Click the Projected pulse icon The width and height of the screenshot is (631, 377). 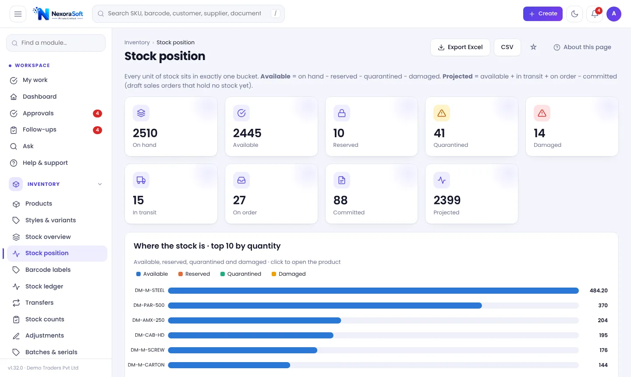coord(442,180)
